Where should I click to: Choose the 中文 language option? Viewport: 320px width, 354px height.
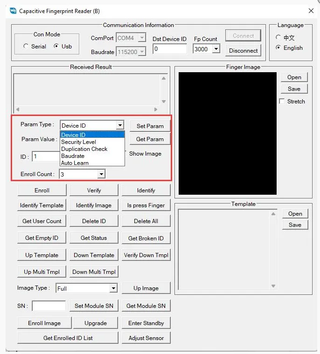(x=285, y=37)
